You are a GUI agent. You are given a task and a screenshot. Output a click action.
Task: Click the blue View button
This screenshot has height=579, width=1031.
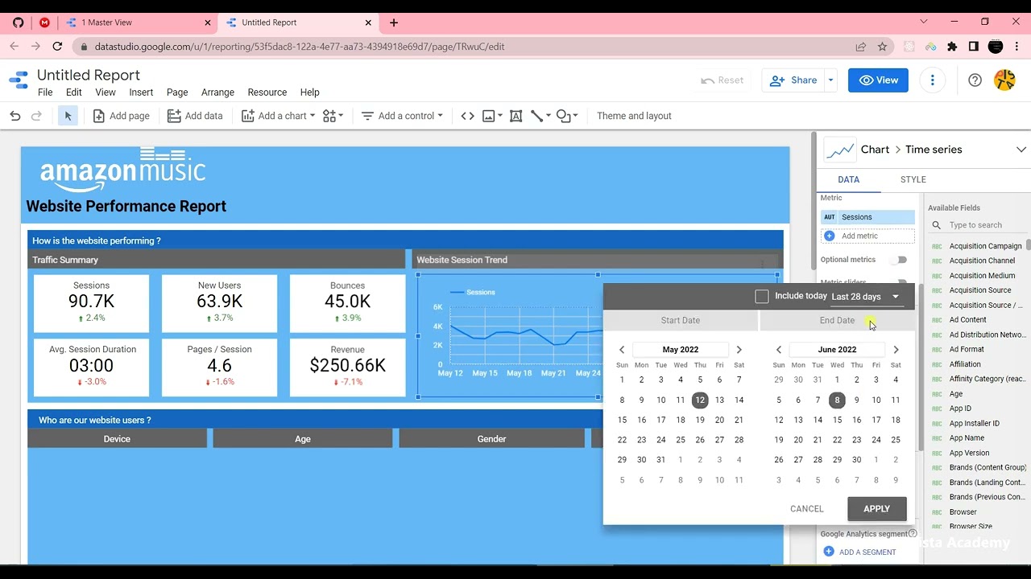pyautogui.click(x=878, y=80)
